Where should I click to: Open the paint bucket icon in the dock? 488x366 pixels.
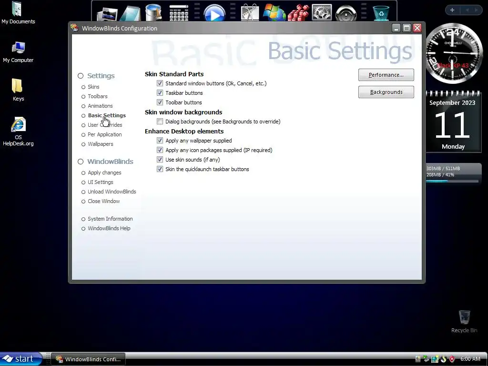pyautogui.click(x=153, y=12)
